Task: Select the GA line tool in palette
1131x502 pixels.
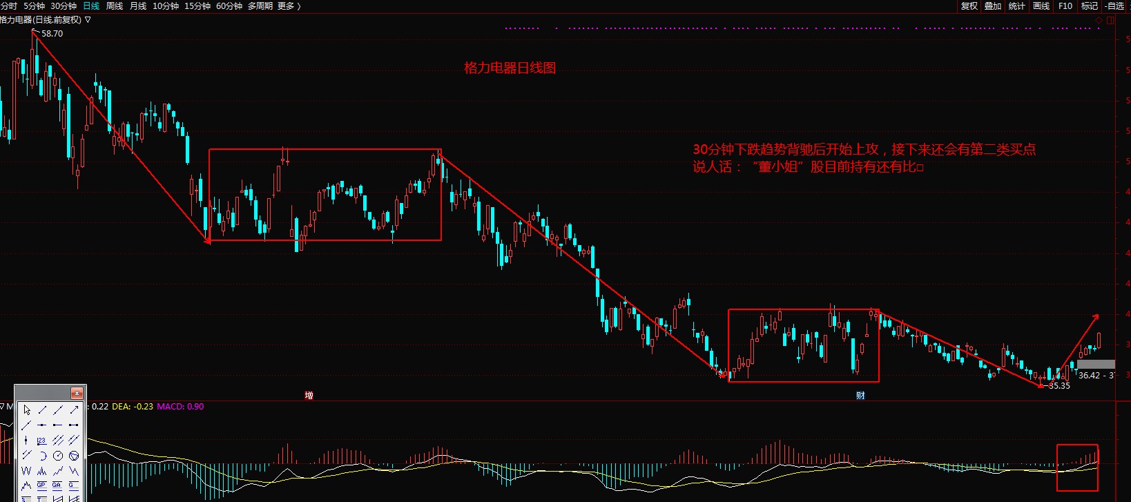Action: pos(57,485)
